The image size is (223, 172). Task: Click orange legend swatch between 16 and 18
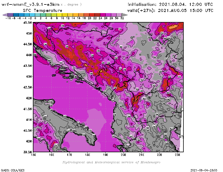(x=81, y=15)
